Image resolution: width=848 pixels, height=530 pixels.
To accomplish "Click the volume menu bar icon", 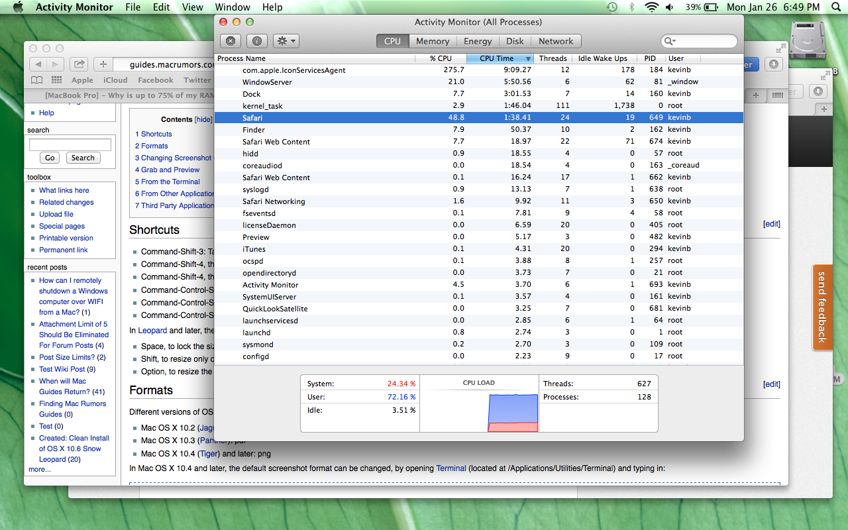I will point(670,7).
